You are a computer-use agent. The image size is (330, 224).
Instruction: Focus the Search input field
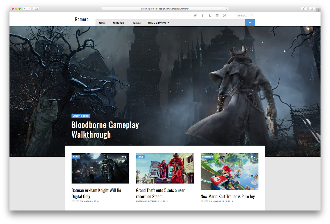click(x=242, y=15)
